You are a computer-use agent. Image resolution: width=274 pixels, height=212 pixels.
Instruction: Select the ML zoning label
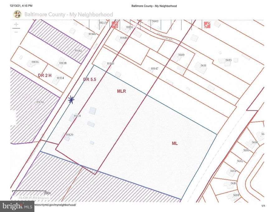pyautogui.click(x=174, y=143)
